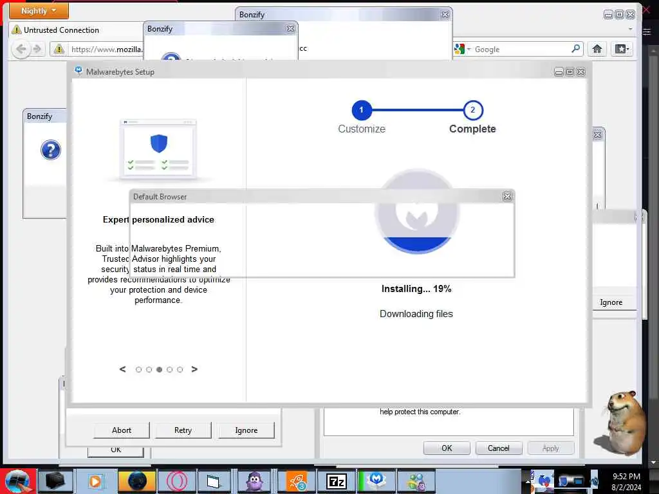Click the shield illustration thumbnail
Viewport: 659px width, 494px height.
pos(158,149)
